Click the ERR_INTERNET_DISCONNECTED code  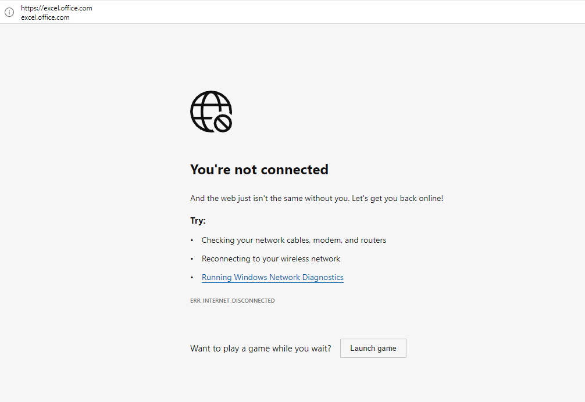pos(233,300)
